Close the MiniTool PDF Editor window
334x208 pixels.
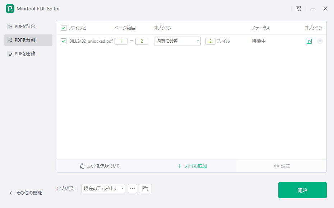325,9
